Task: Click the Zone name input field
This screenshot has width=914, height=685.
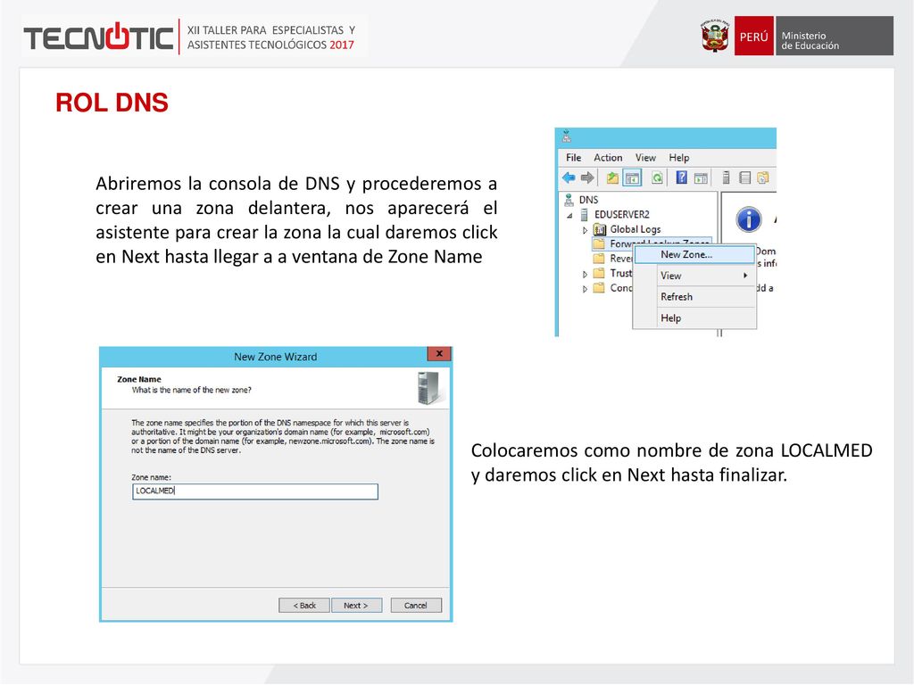Action: coord(254,491)
